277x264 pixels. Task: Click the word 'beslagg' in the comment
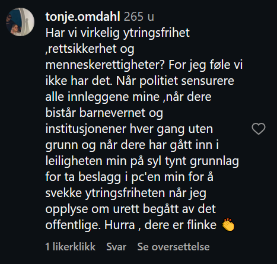coord(100,177)
